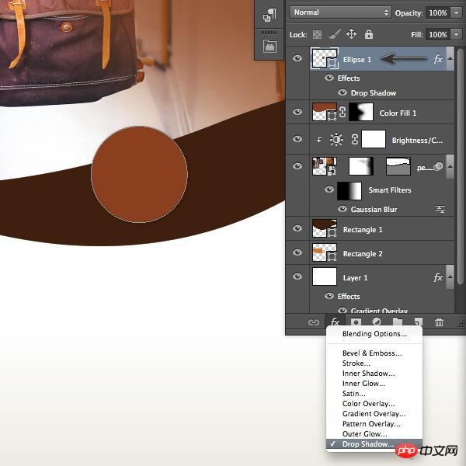Open the Normal blend mode dropdown

click(x=340, y=12)
